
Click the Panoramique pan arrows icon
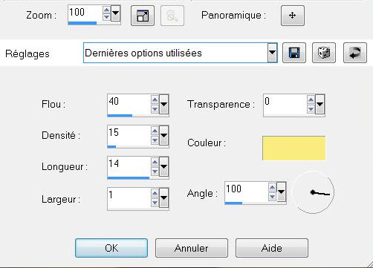pyautogui.click(x=293, y=16)
